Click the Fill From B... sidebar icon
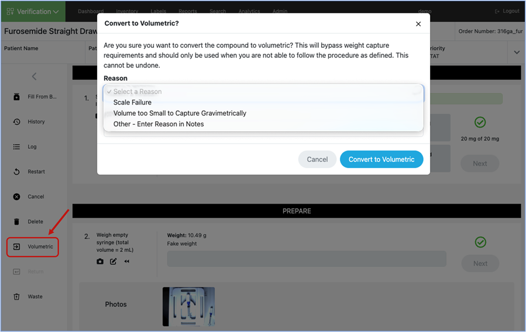526x332 pixels. pos(17,97)
